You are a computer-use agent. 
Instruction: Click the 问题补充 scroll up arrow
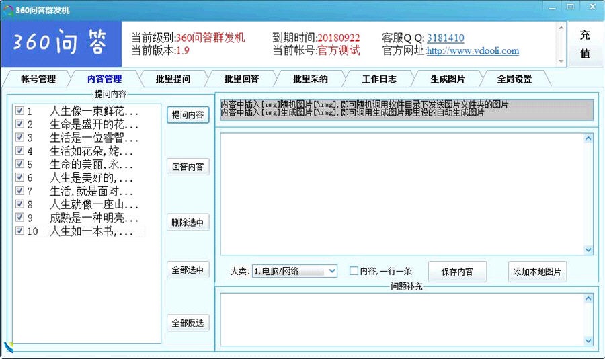click(588, 298)
